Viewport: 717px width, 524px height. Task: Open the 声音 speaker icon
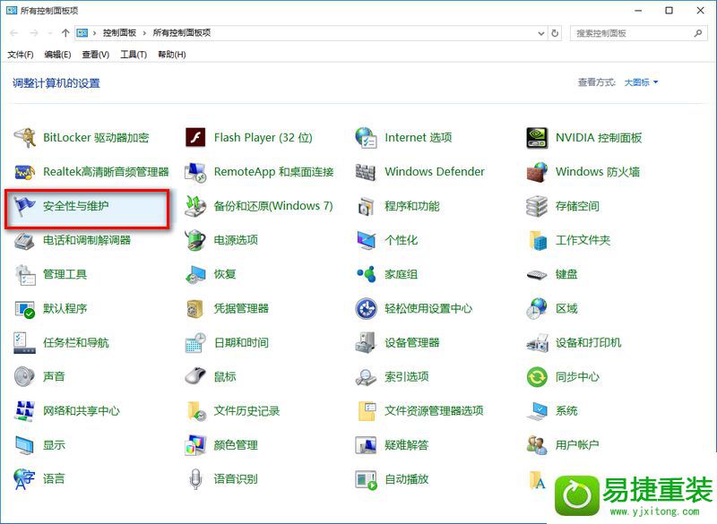24,377
